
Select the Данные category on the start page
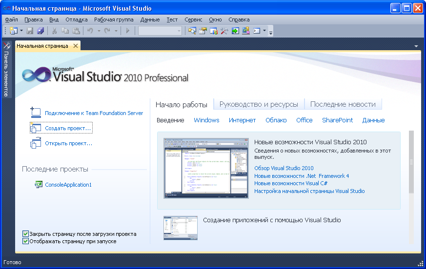point(374,120)
